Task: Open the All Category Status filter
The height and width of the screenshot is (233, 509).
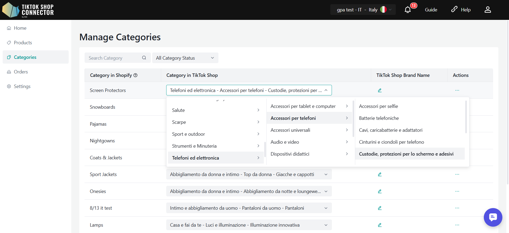Action: point(185,58)
